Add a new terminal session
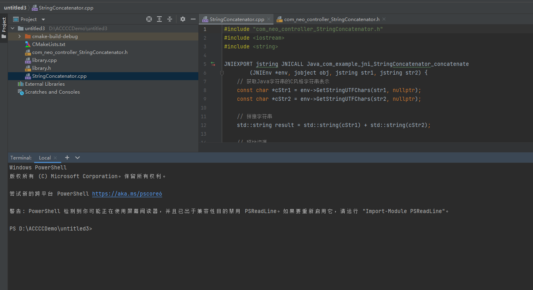 click(x=67, y=157)
